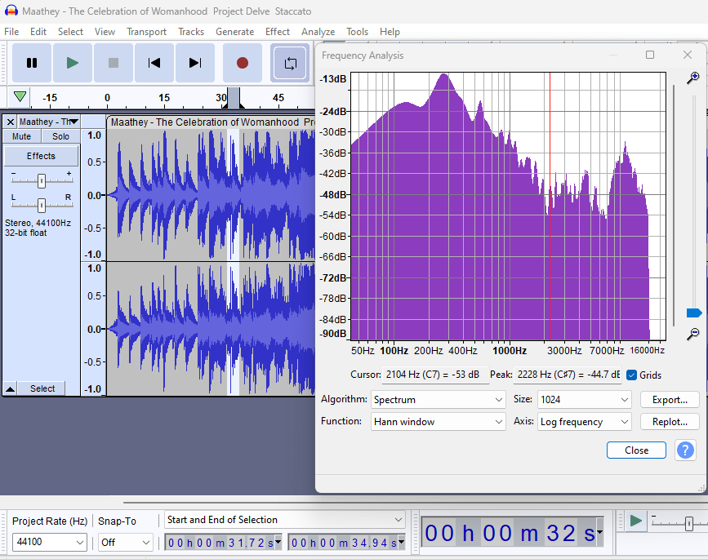
Task: Pause playback with the Pause button
Action: pyautogui.click(x=32, y=63)
